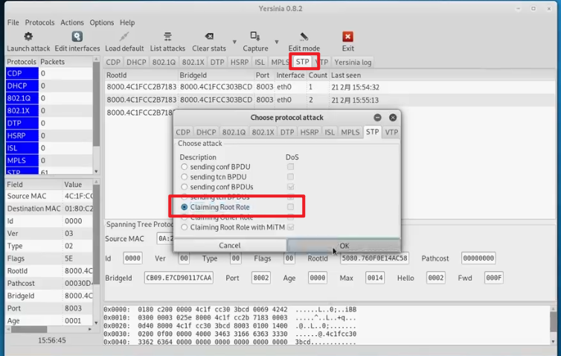Screen dimensions: 561x356
Task: Open Edit interfaces toolbar icon
Action: (77, 36)
